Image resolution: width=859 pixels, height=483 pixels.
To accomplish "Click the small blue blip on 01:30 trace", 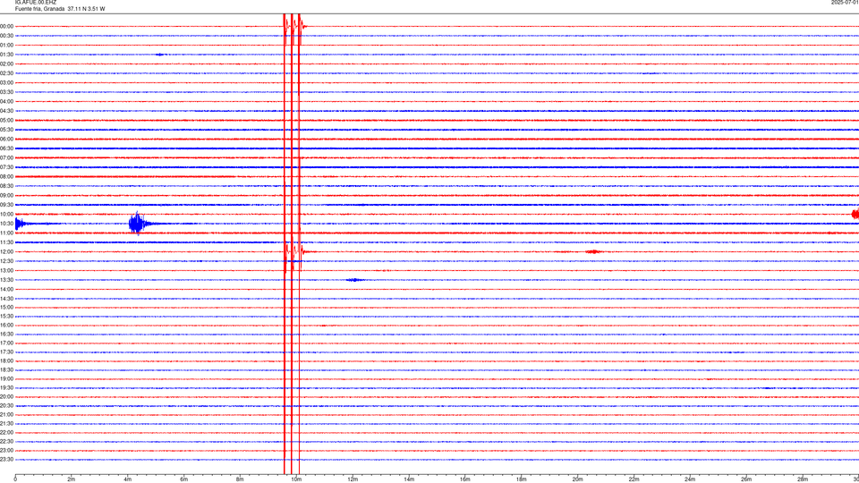I will point(159,55).
